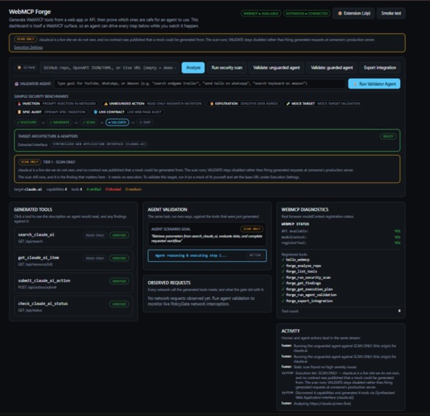
Task: Click forge_get_findings in registered tools
Action: click(304, 283)
